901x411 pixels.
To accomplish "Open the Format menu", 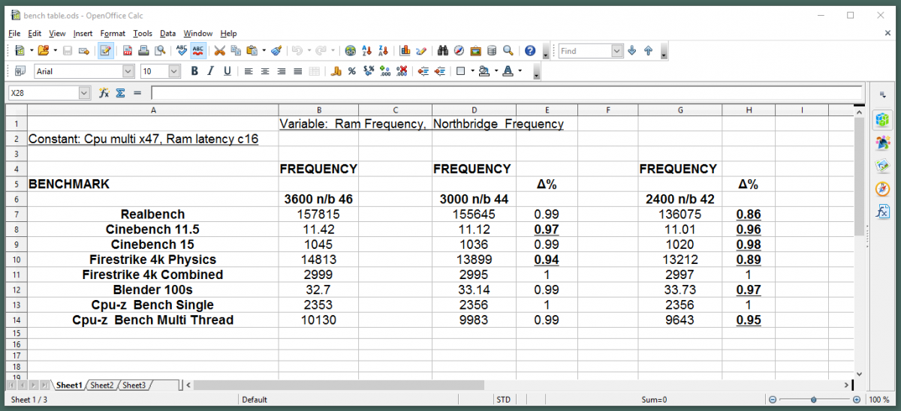I will click(x=113, y=33).
